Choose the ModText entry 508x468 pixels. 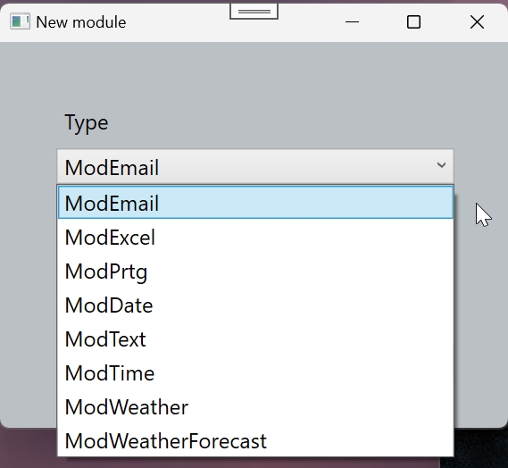(x=255, y=339)
